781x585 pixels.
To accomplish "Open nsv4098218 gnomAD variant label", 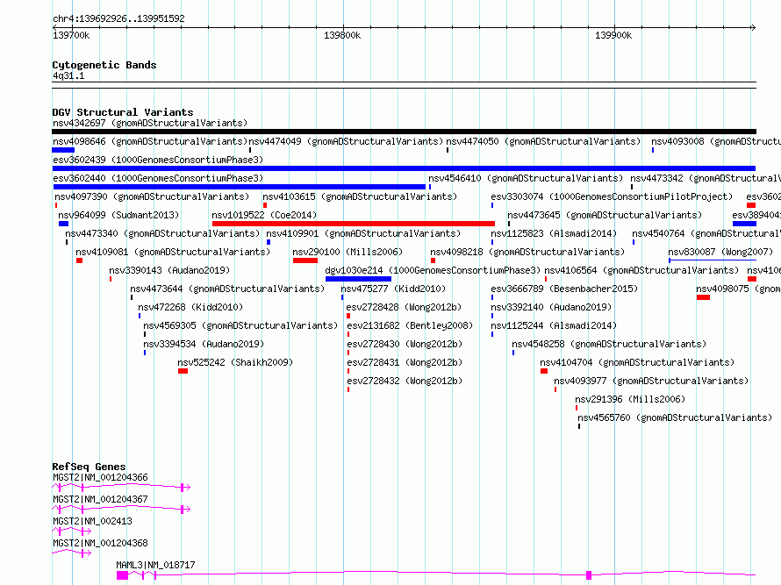I will point(527,252).
